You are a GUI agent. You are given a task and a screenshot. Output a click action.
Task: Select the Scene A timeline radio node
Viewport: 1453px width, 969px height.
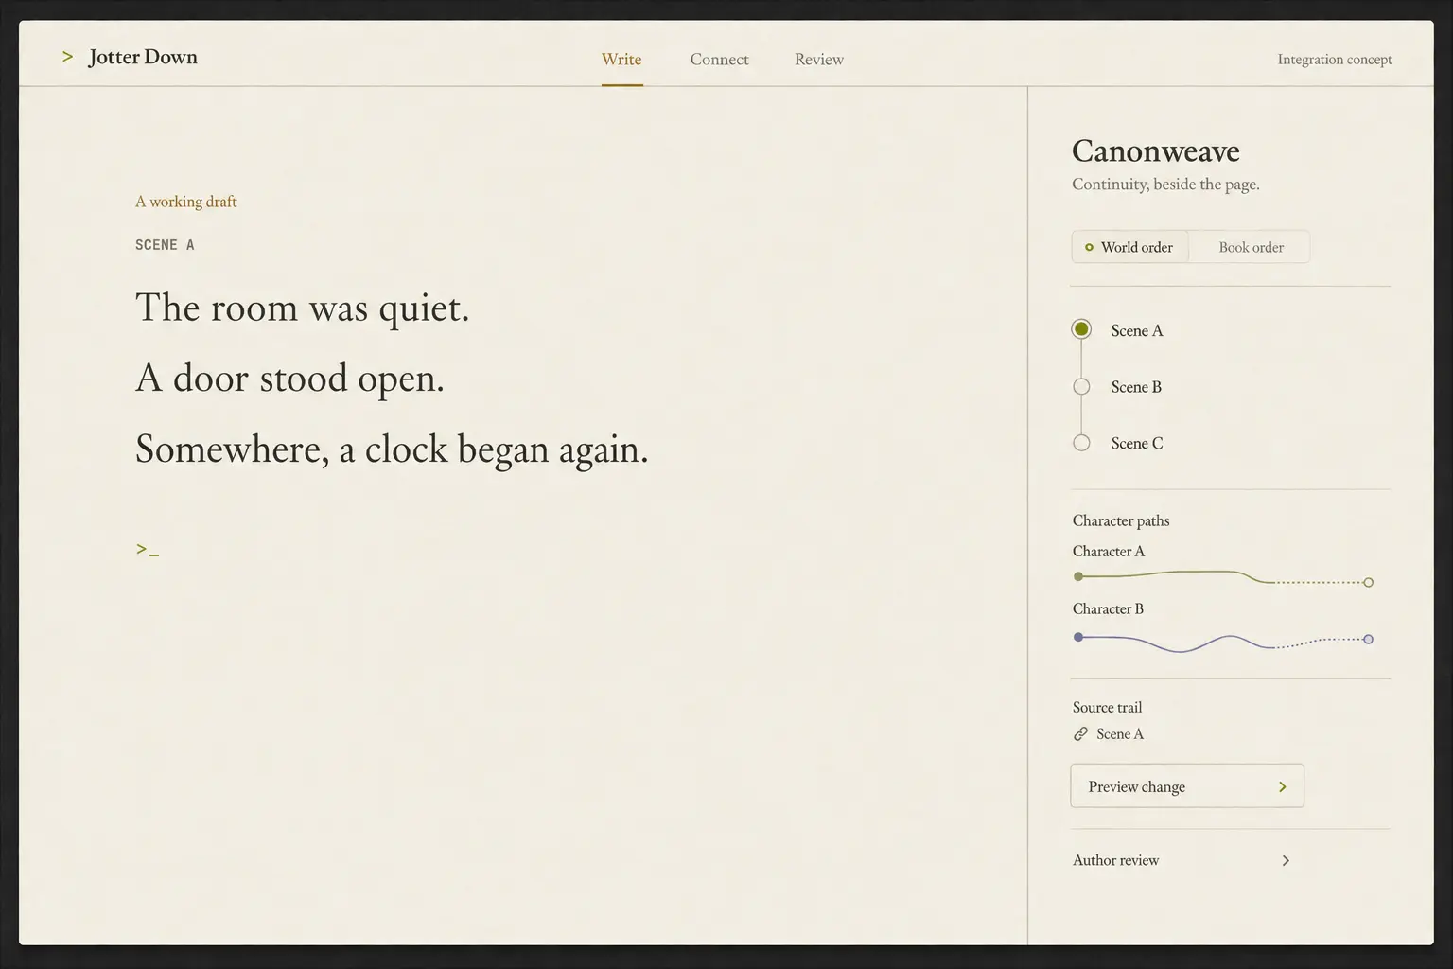coord(1081,329)
